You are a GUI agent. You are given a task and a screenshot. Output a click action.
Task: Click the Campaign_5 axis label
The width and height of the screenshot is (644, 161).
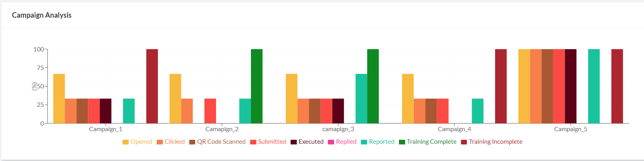click(x=571, y=129)
